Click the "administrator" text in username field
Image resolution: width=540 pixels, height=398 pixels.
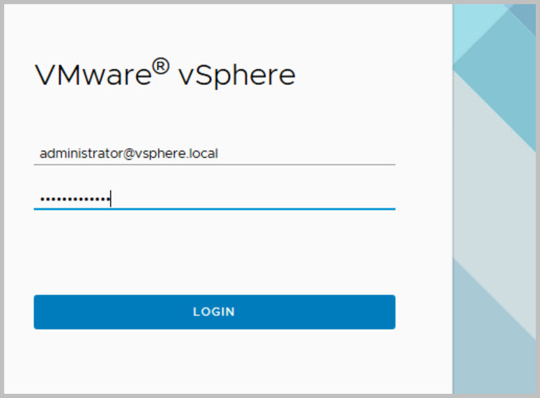click(77, 153)
